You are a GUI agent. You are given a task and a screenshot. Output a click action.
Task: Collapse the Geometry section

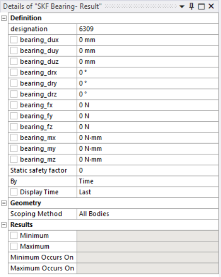point(4,203)
